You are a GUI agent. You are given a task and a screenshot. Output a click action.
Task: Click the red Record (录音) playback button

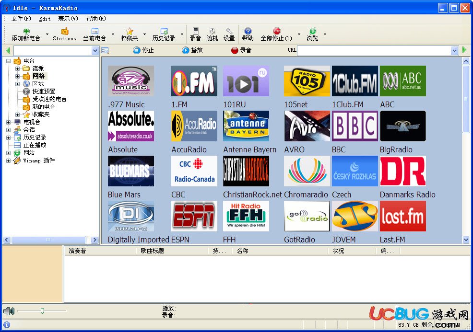[241, 50]
